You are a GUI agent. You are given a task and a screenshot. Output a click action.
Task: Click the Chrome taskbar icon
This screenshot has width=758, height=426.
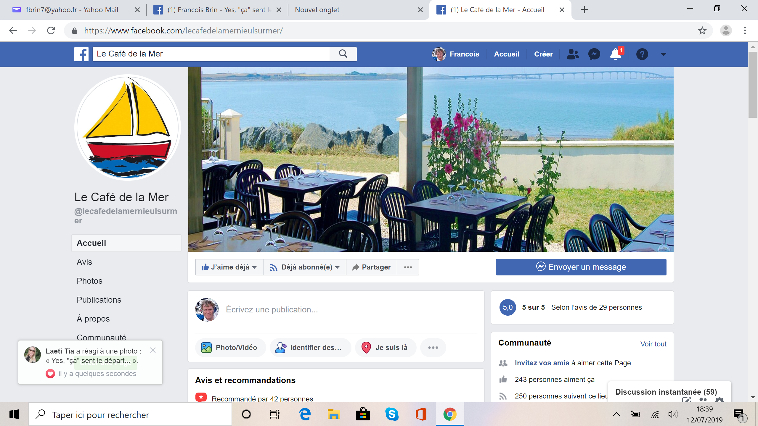450,414
